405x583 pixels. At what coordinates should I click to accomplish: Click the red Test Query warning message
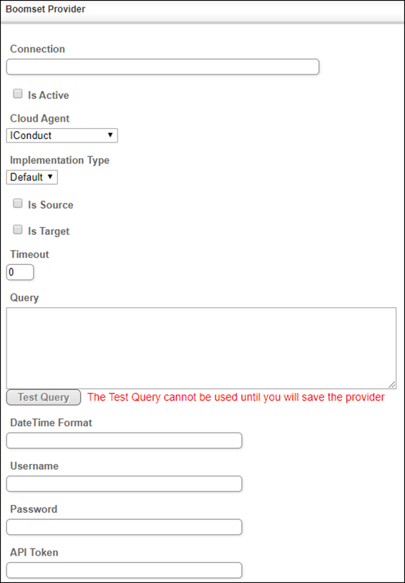tap(236, 397)
